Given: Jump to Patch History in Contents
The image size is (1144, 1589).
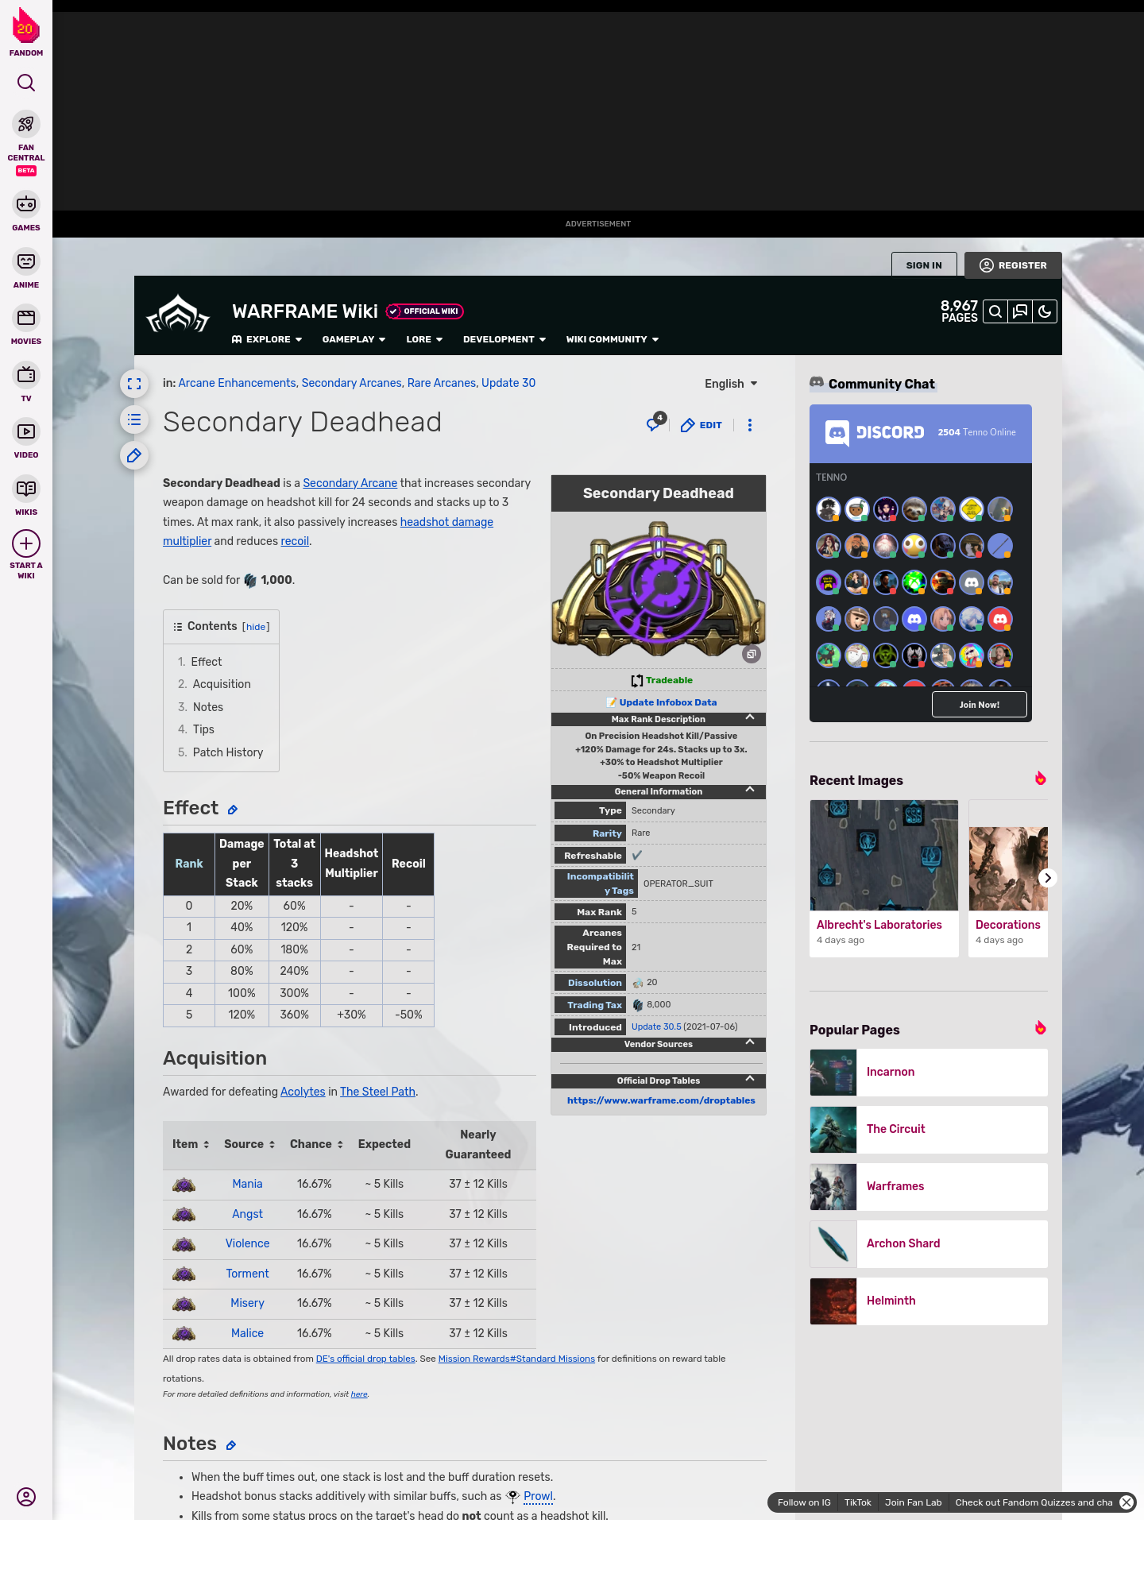Looking at the screenshot, I should point(228,752).
